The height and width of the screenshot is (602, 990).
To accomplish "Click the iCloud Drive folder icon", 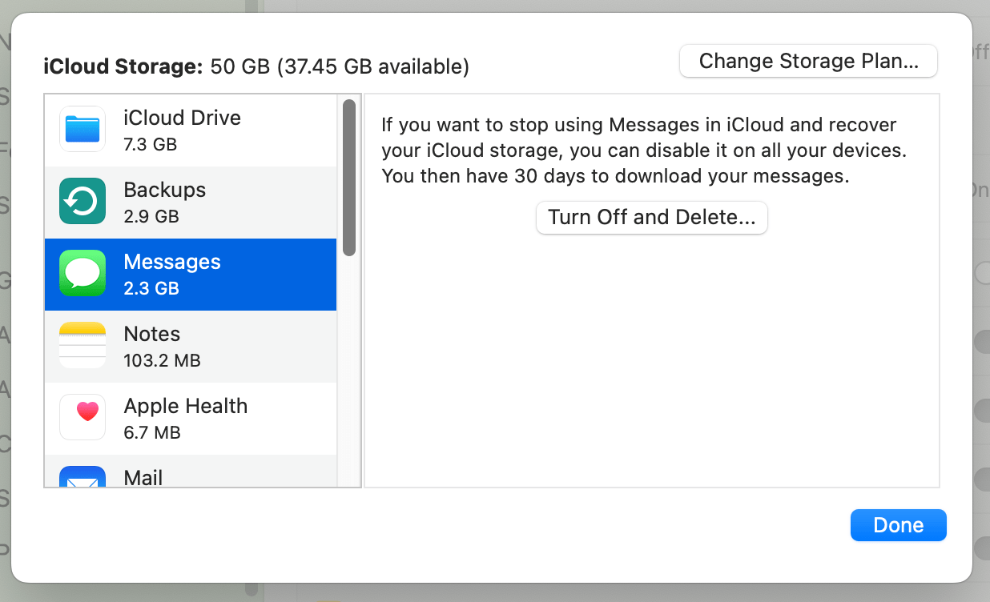I will pos(82,130).
